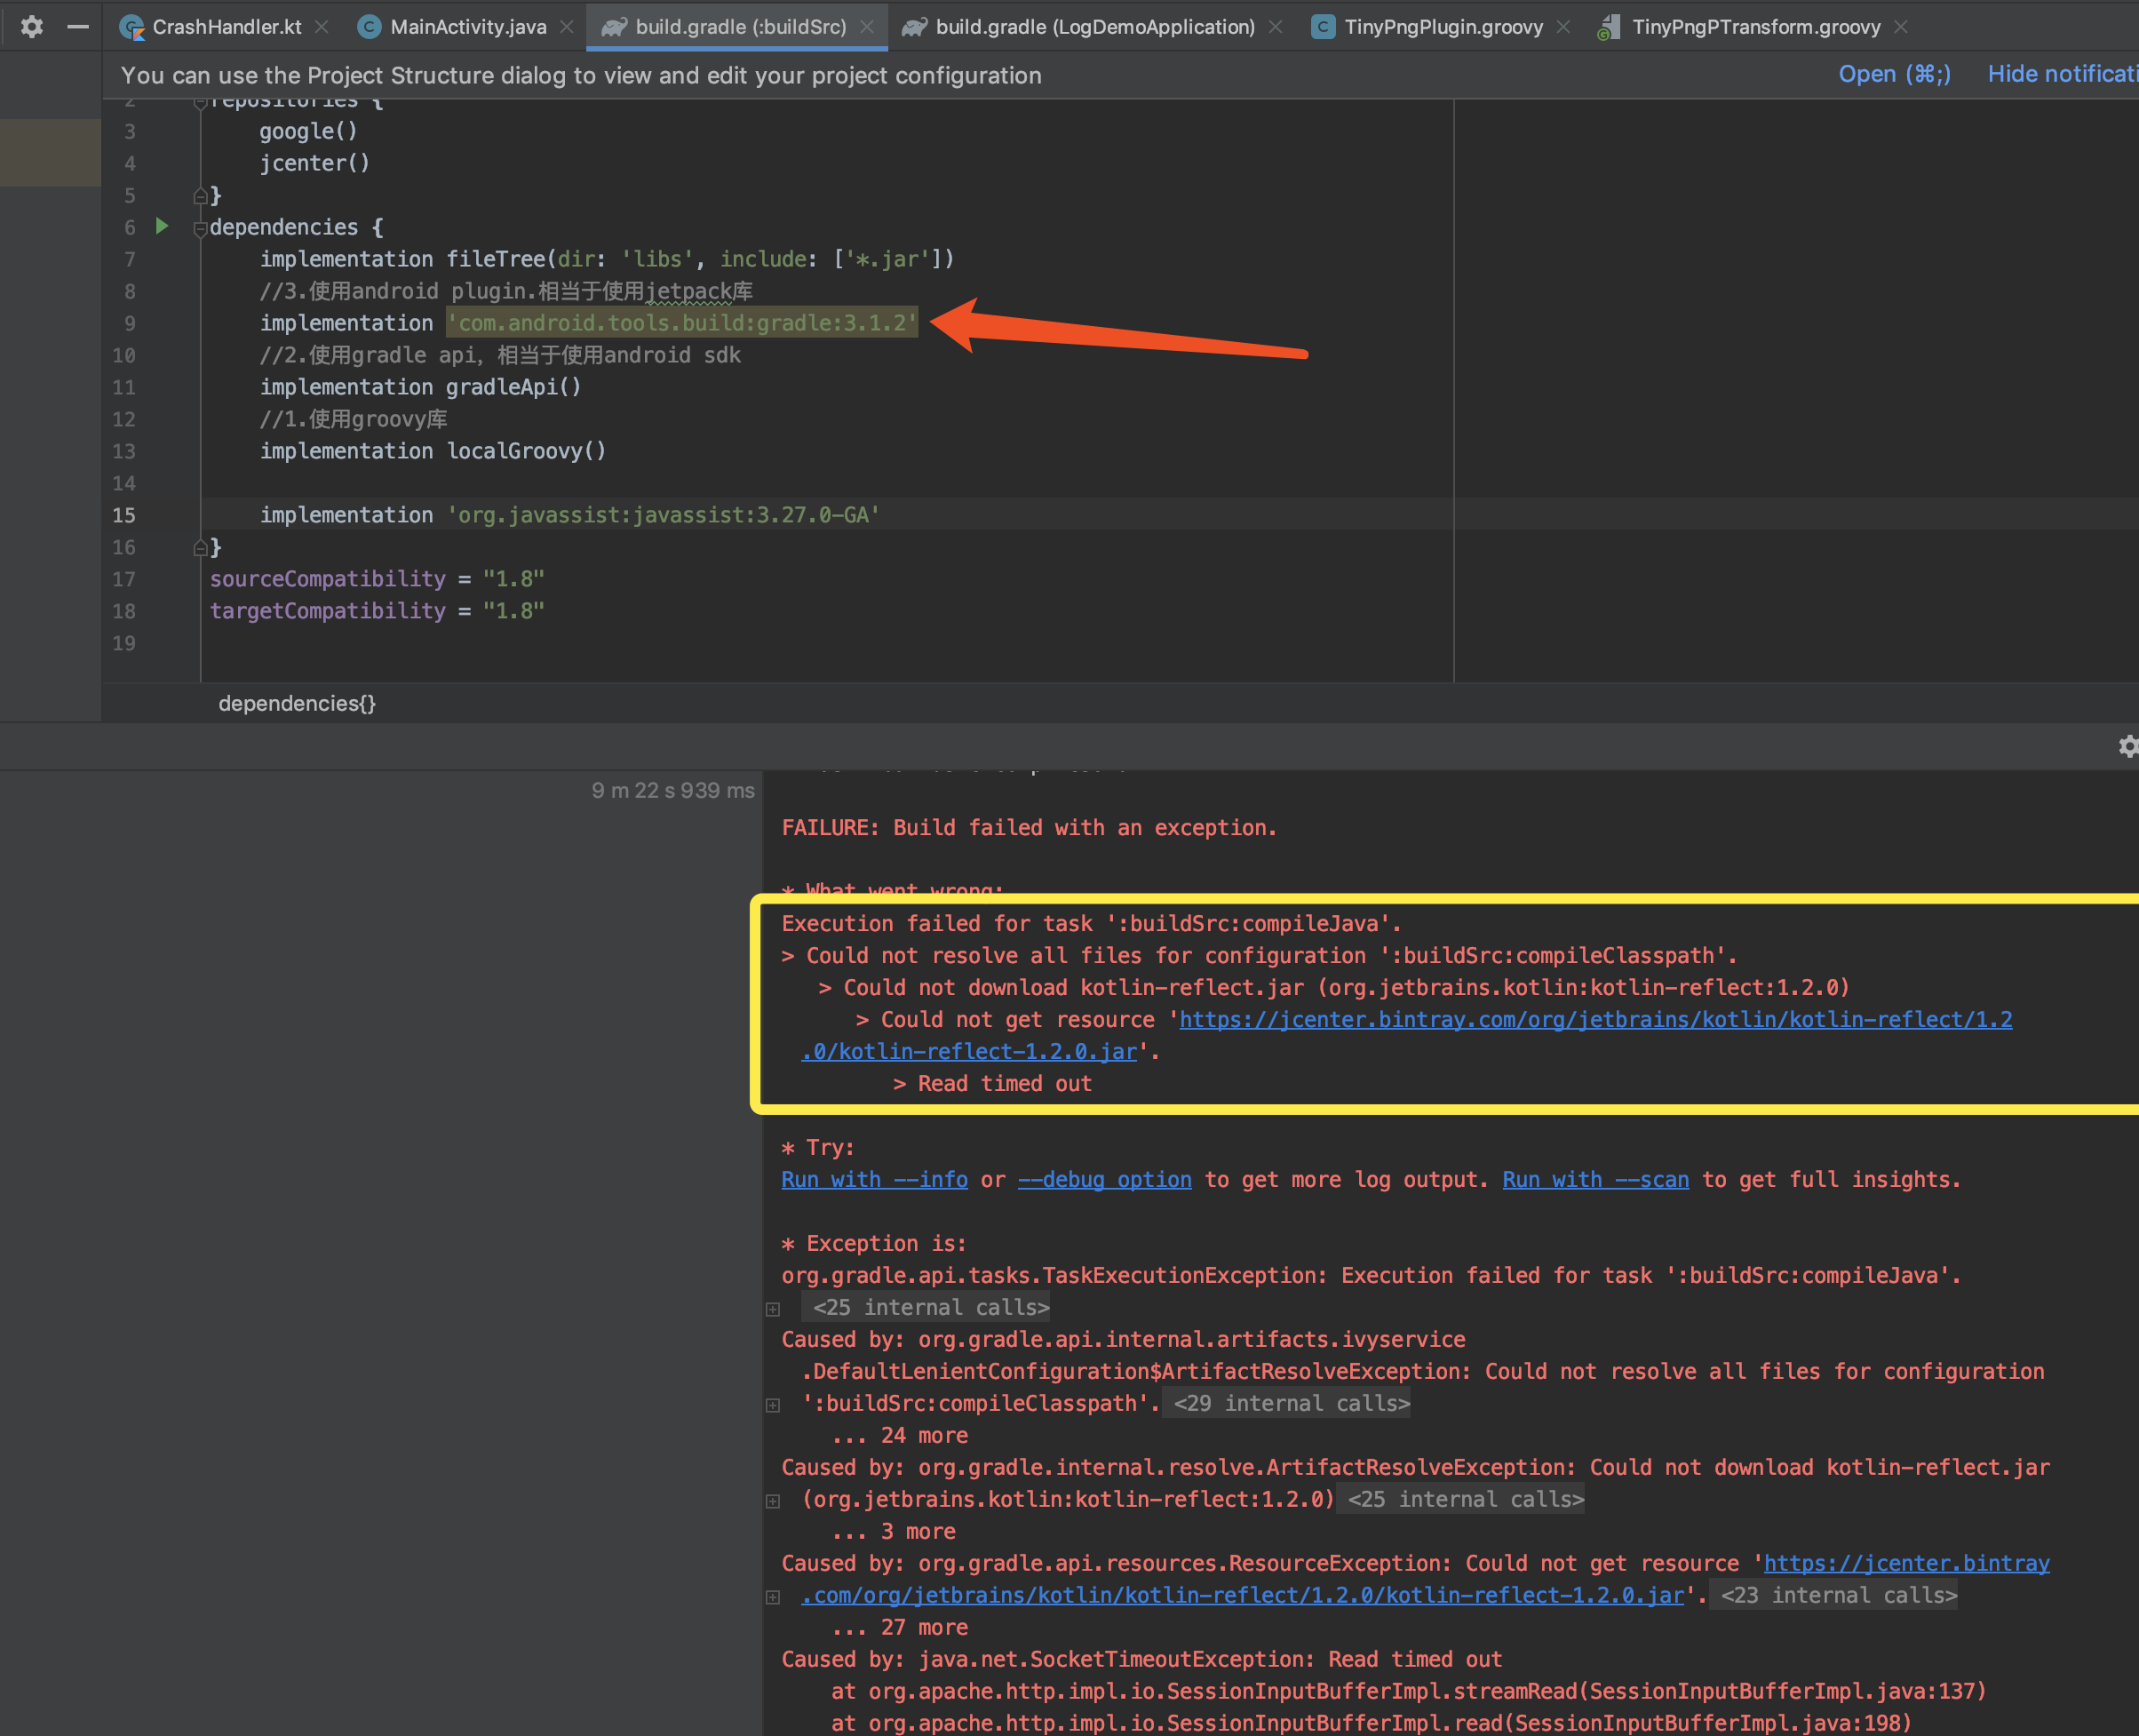Select the gradle:3.1.2 dependency string

click(x=682, y=323)
